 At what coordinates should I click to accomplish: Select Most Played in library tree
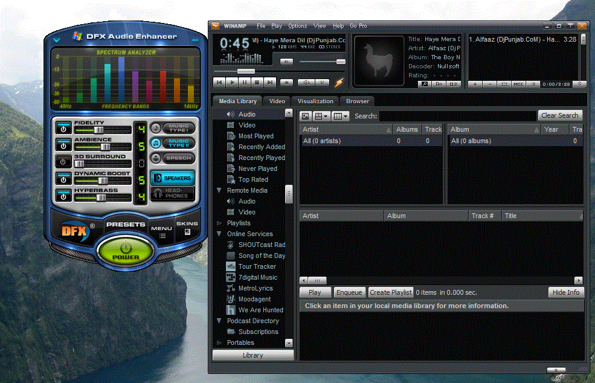[256, 136]
